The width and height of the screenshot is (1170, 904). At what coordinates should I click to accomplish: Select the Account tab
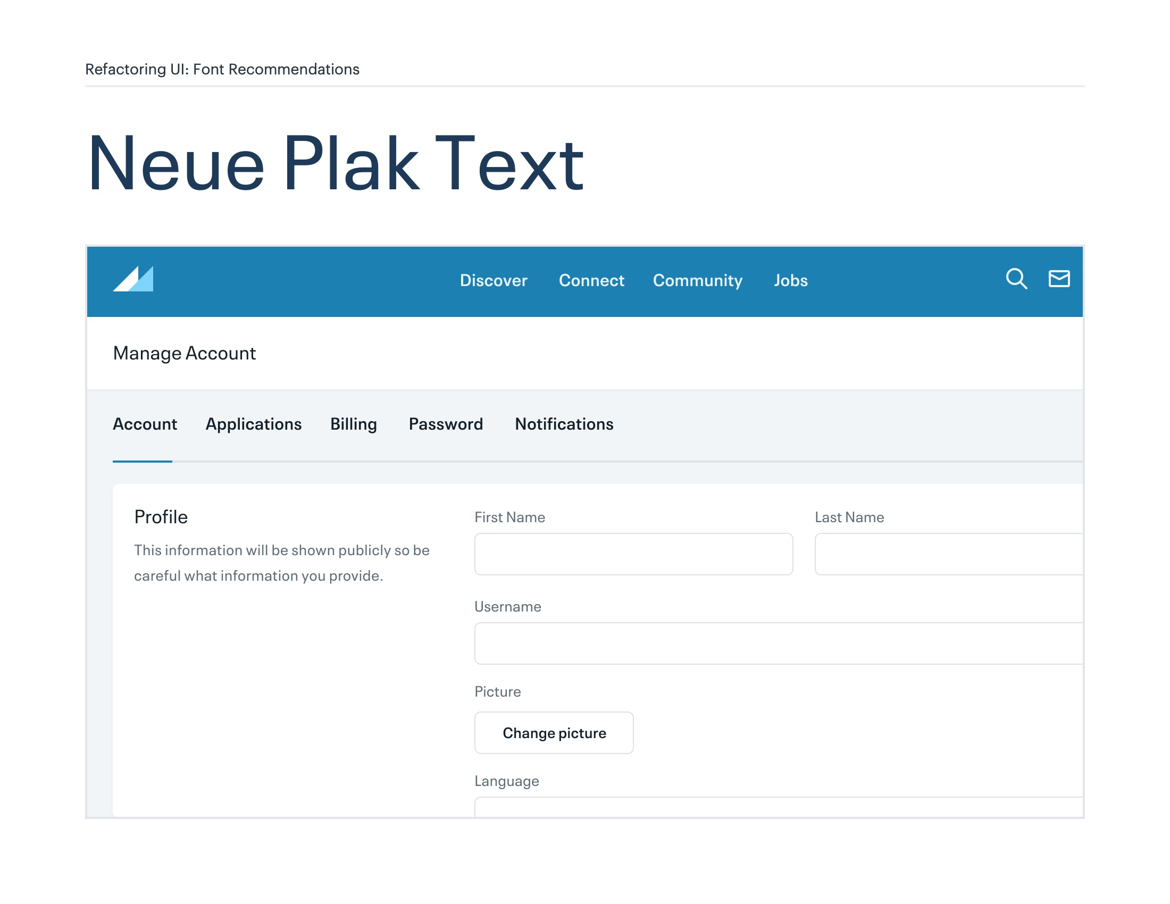pos(145,424)
